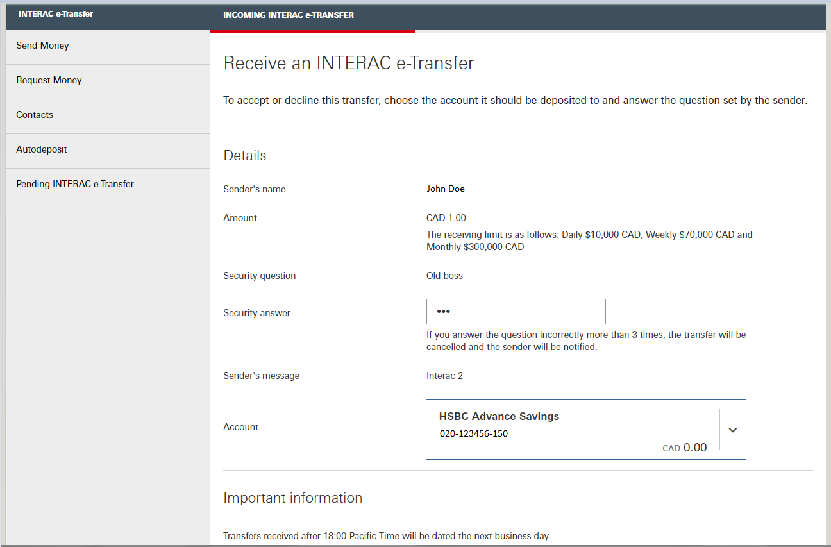
Task: Open Pending INTERAC e-Transfer
Action: coord(108,185)
